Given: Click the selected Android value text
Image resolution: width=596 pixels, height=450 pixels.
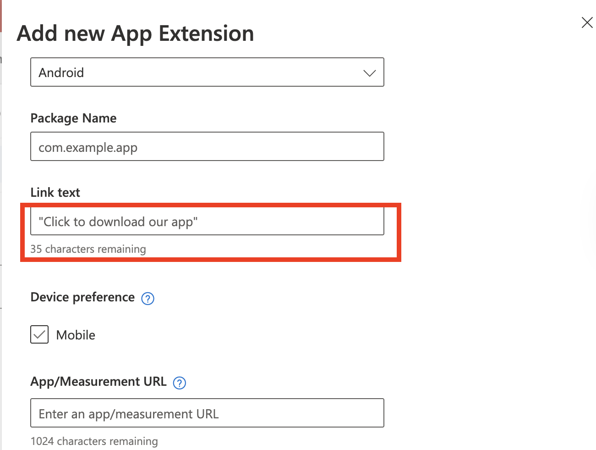Looking at the screenshot, I should click(61, 73).
